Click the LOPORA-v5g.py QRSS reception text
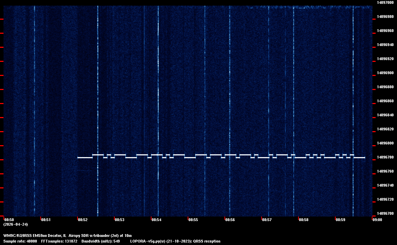The width and height of the screenshot is (397, 245). point(175,241)
